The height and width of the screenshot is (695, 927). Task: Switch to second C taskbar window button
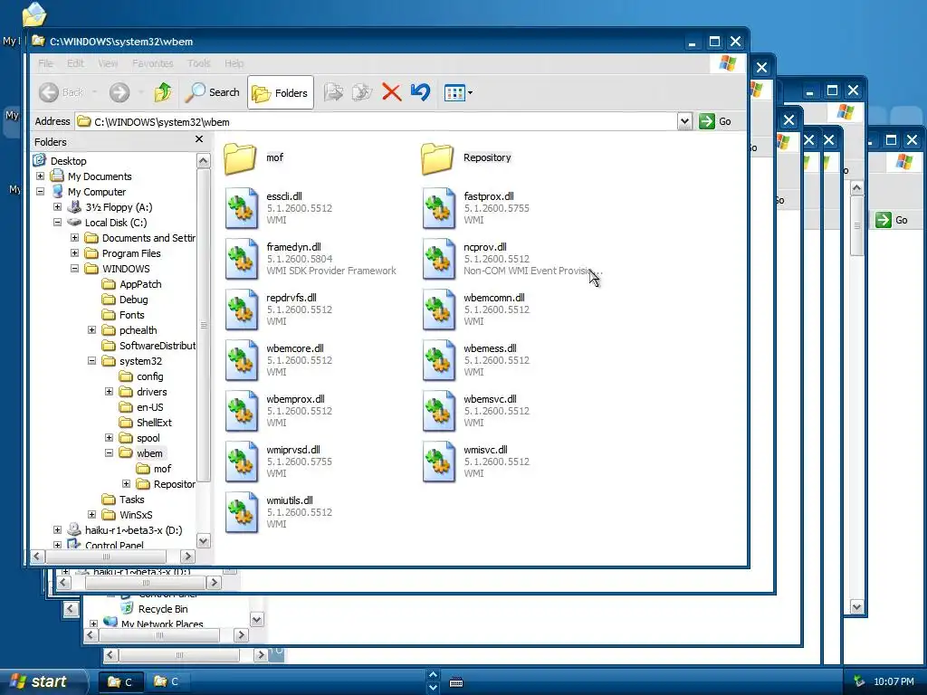[x=167, y=681]
